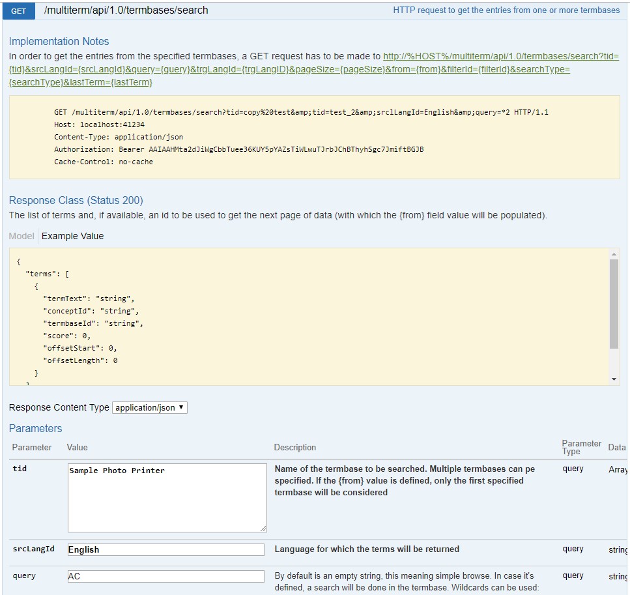Click the tid description text
630x595 pixels.
pos(405,480)
